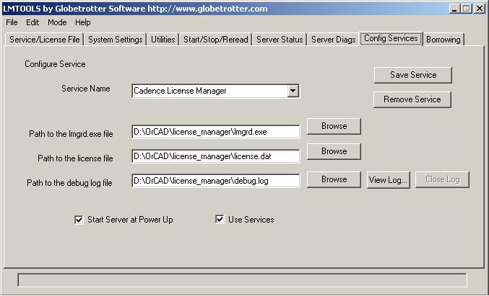Click the Service Name label
This screenshot has height=296, width=489.
click(86, 89)
